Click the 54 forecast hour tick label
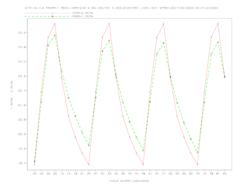This screenshot has height=189, width=245. [x=157, y=174]
